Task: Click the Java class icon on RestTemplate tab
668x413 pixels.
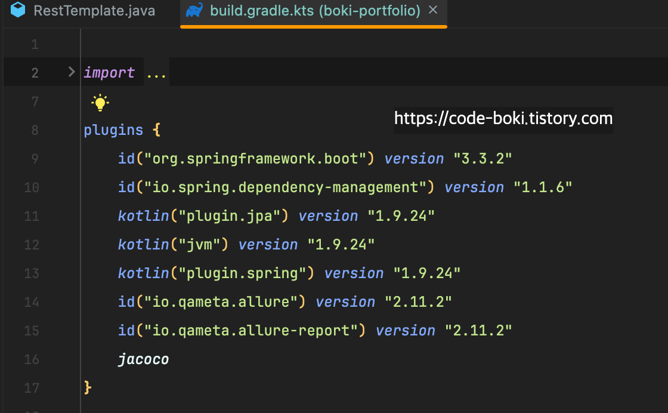Action: [18, 10]
